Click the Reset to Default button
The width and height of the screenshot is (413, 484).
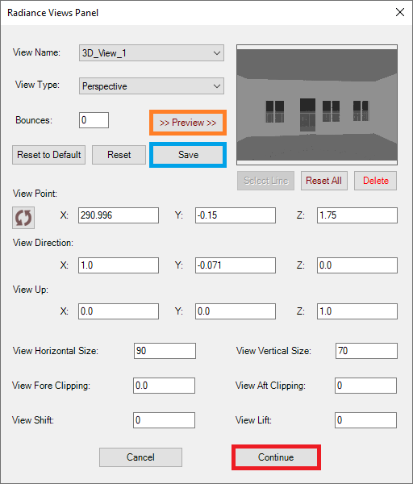[48, 155]
